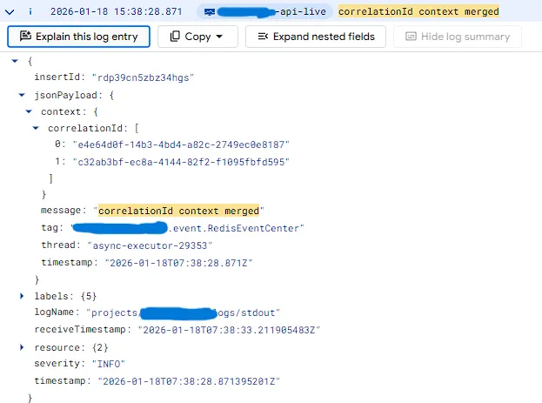Click severity value INFO
Image resolution: width=542 pixels, height=403 pixels.
click(x=109, y=364)
